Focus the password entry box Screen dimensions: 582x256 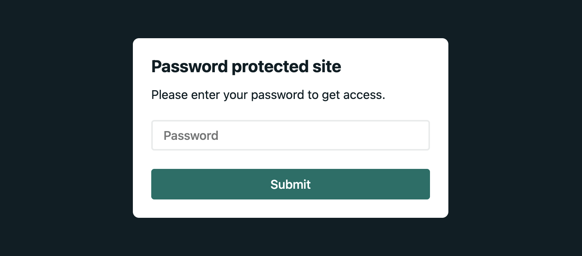click(x=290, y=136)
